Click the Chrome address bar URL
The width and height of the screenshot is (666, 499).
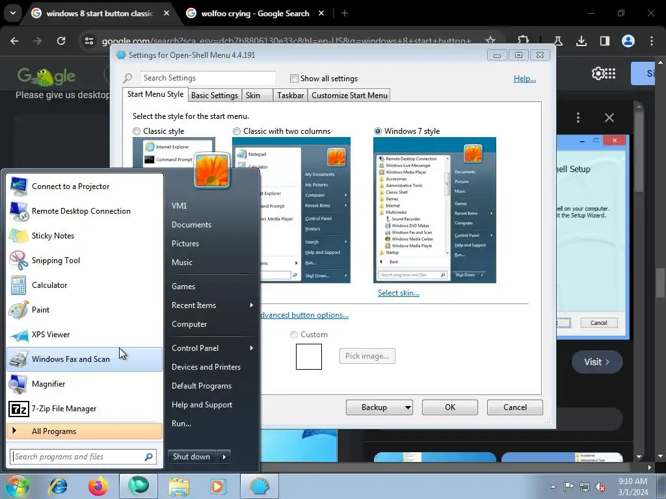[286, 41]
